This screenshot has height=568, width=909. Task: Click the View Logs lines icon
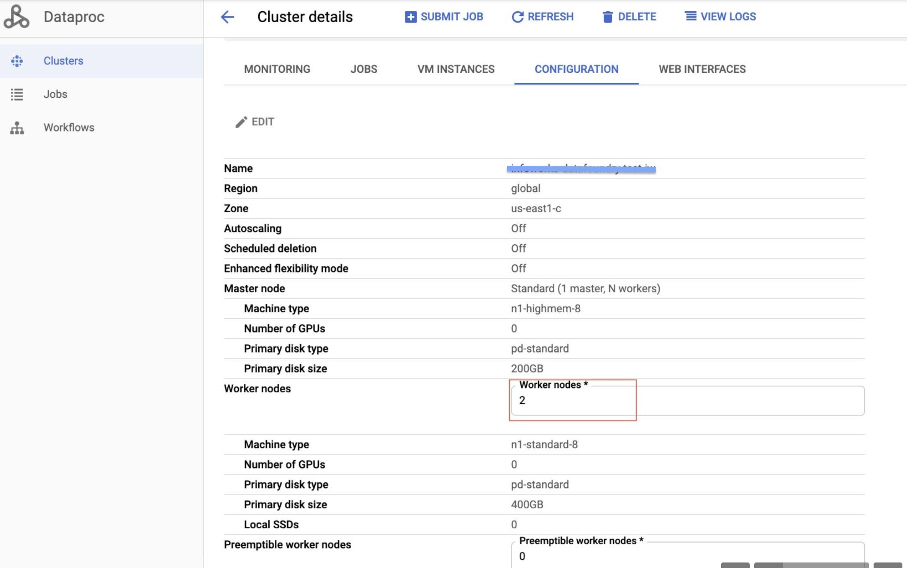click(691, 16)
